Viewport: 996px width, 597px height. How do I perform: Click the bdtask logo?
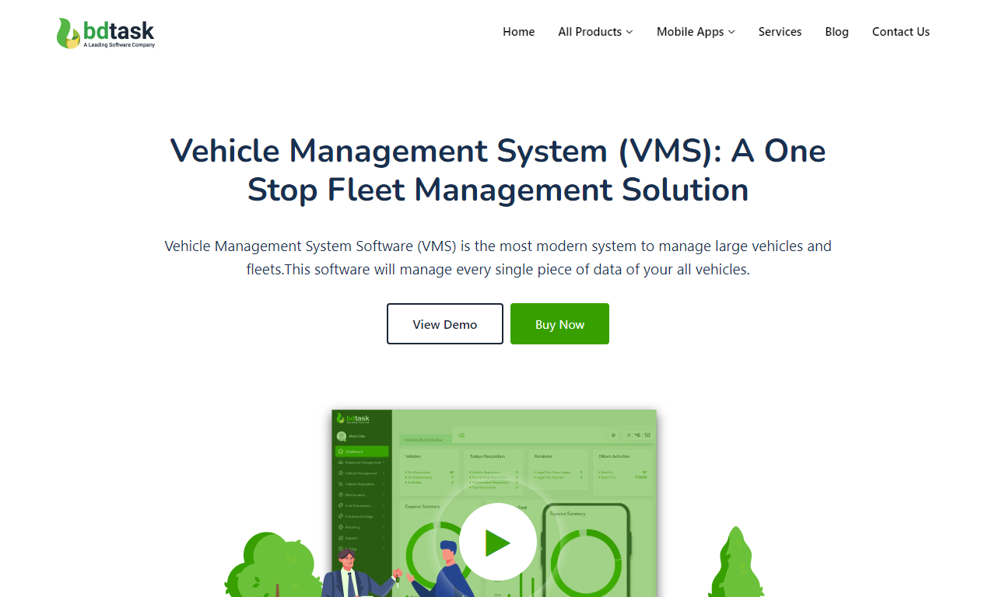point(106,33)
